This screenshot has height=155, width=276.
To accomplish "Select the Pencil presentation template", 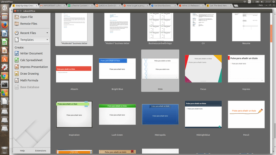I will (246, 116).
